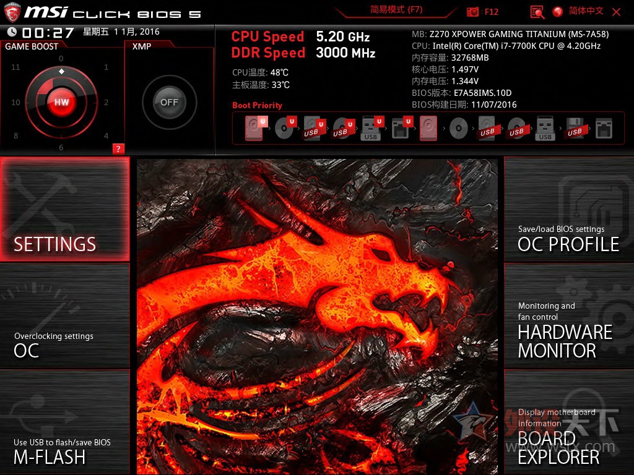Open the BOARD EXPLORER panel
This screenshot has width=634, height=475.
569,422
